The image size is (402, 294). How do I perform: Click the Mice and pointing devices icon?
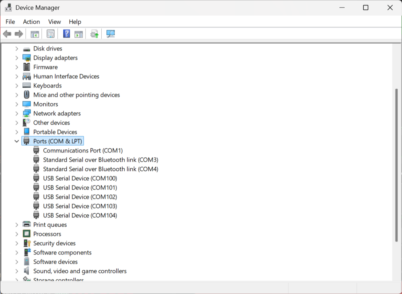[x=26, y=94]
